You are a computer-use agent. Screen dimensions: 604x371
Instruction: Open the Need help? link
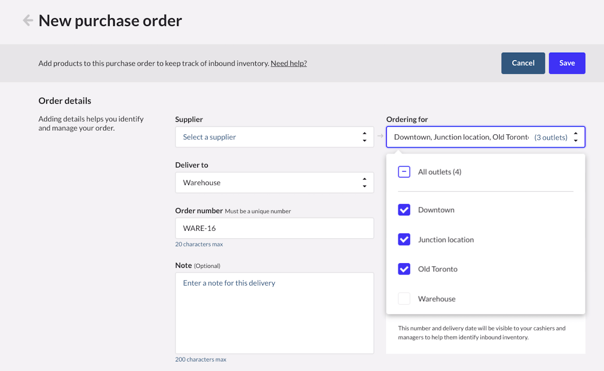pyautogui.click(x=288, y=63)
